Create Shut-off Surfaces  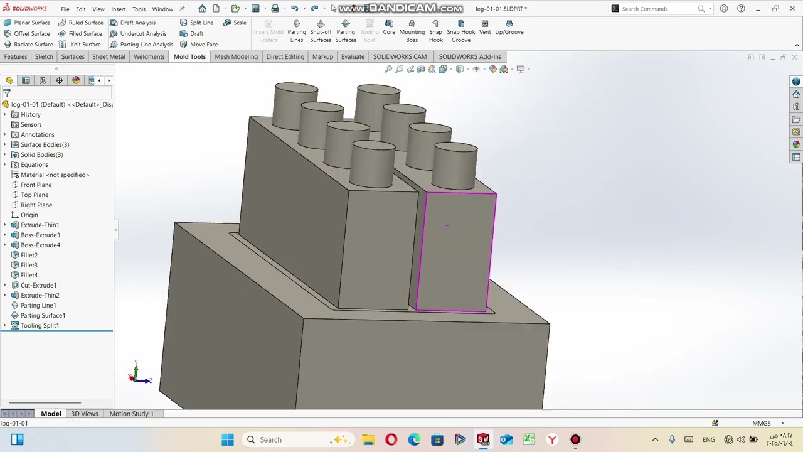321,31
